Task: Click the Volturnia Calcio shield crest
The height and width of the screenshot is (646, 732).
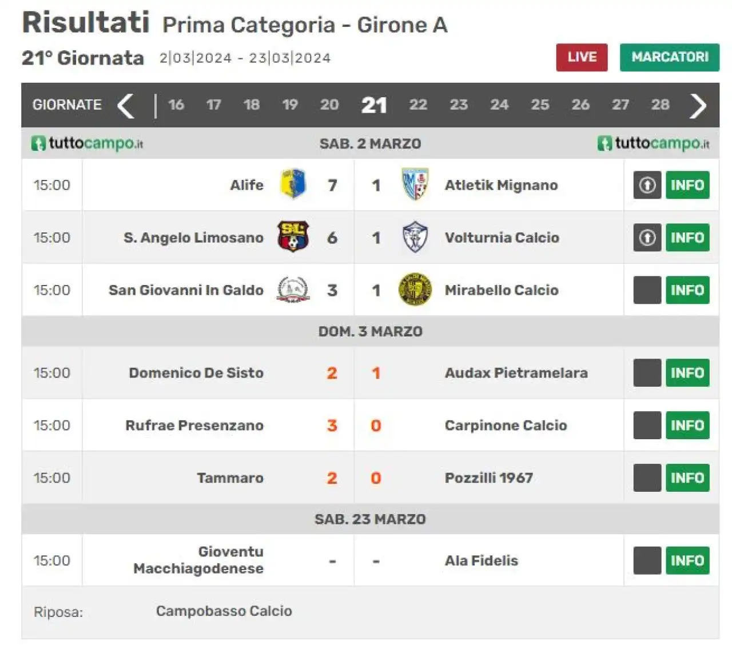Action: tap(415, 237)
